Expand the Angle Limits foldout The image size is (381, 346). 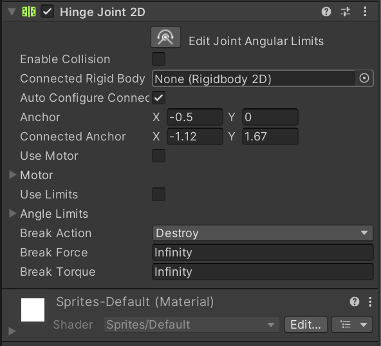pyautogui.click(x=12, y=213)
